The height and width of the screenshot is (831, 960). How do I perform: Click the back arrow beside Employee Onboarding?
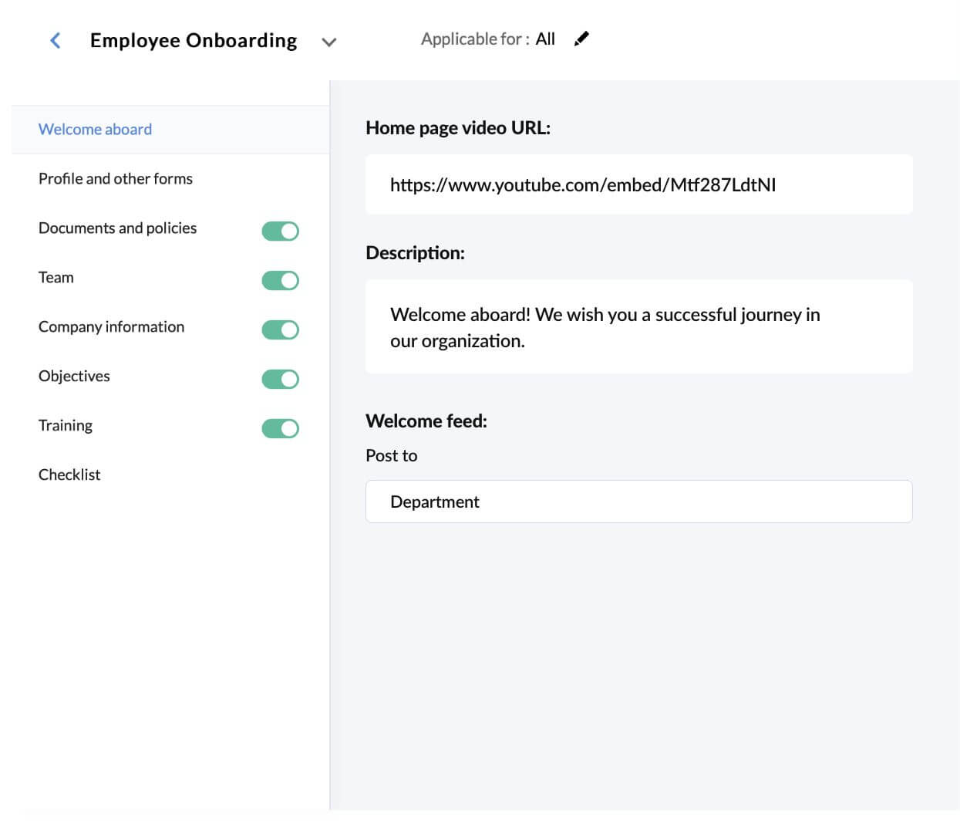pyautogui.click(x=55, y=40)
